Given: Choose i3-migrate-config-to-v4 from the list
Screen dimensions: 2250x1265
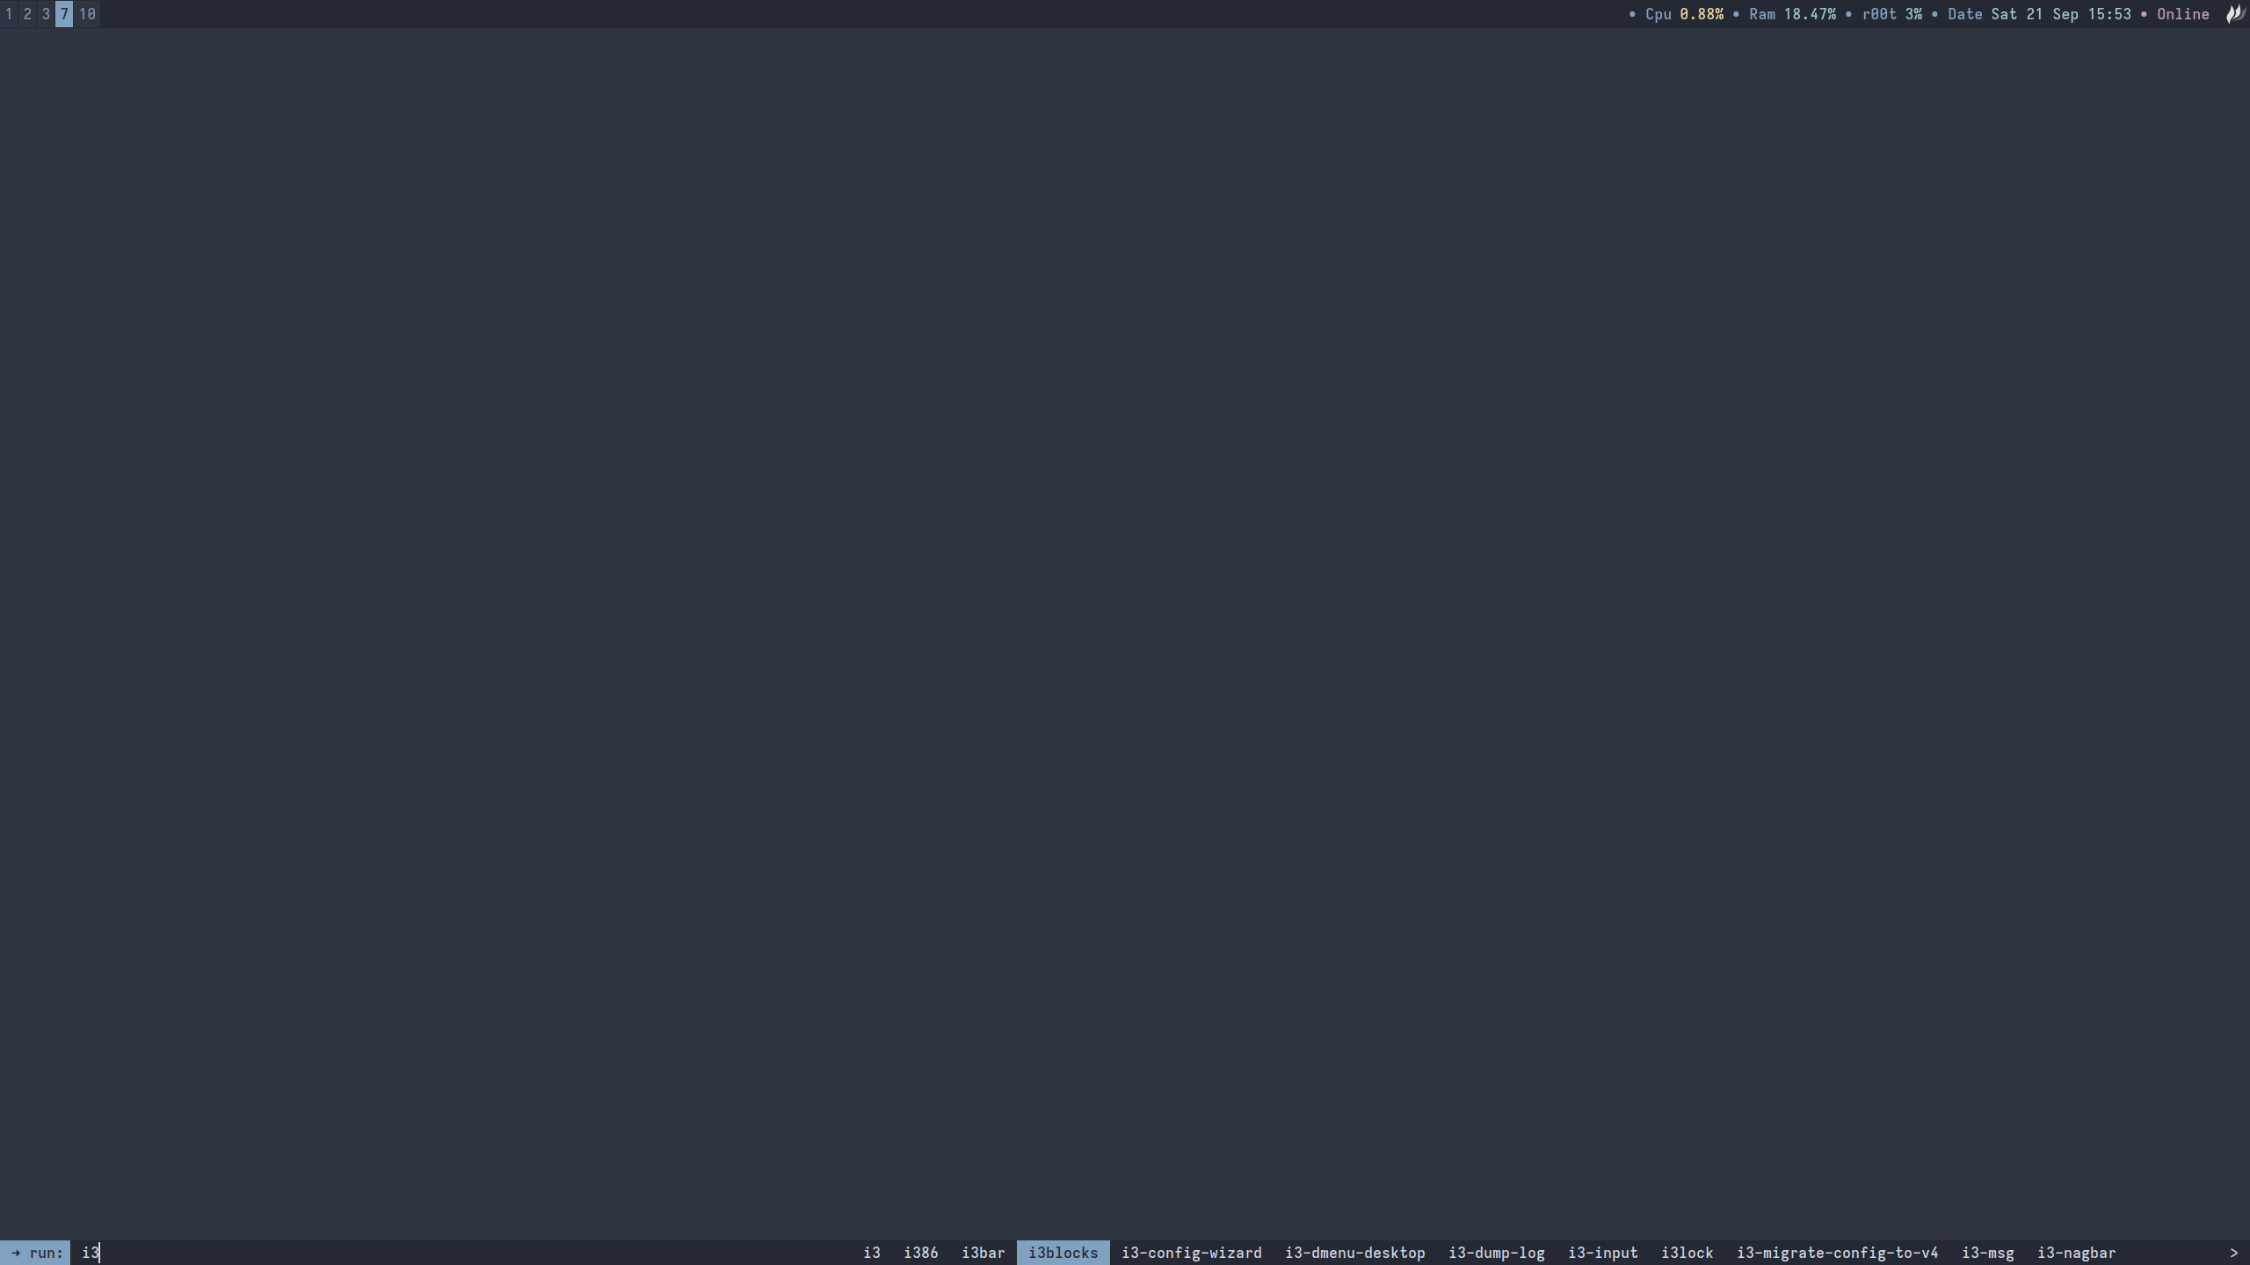Looking at the screenshot, I should [x=1838, y=1253].
